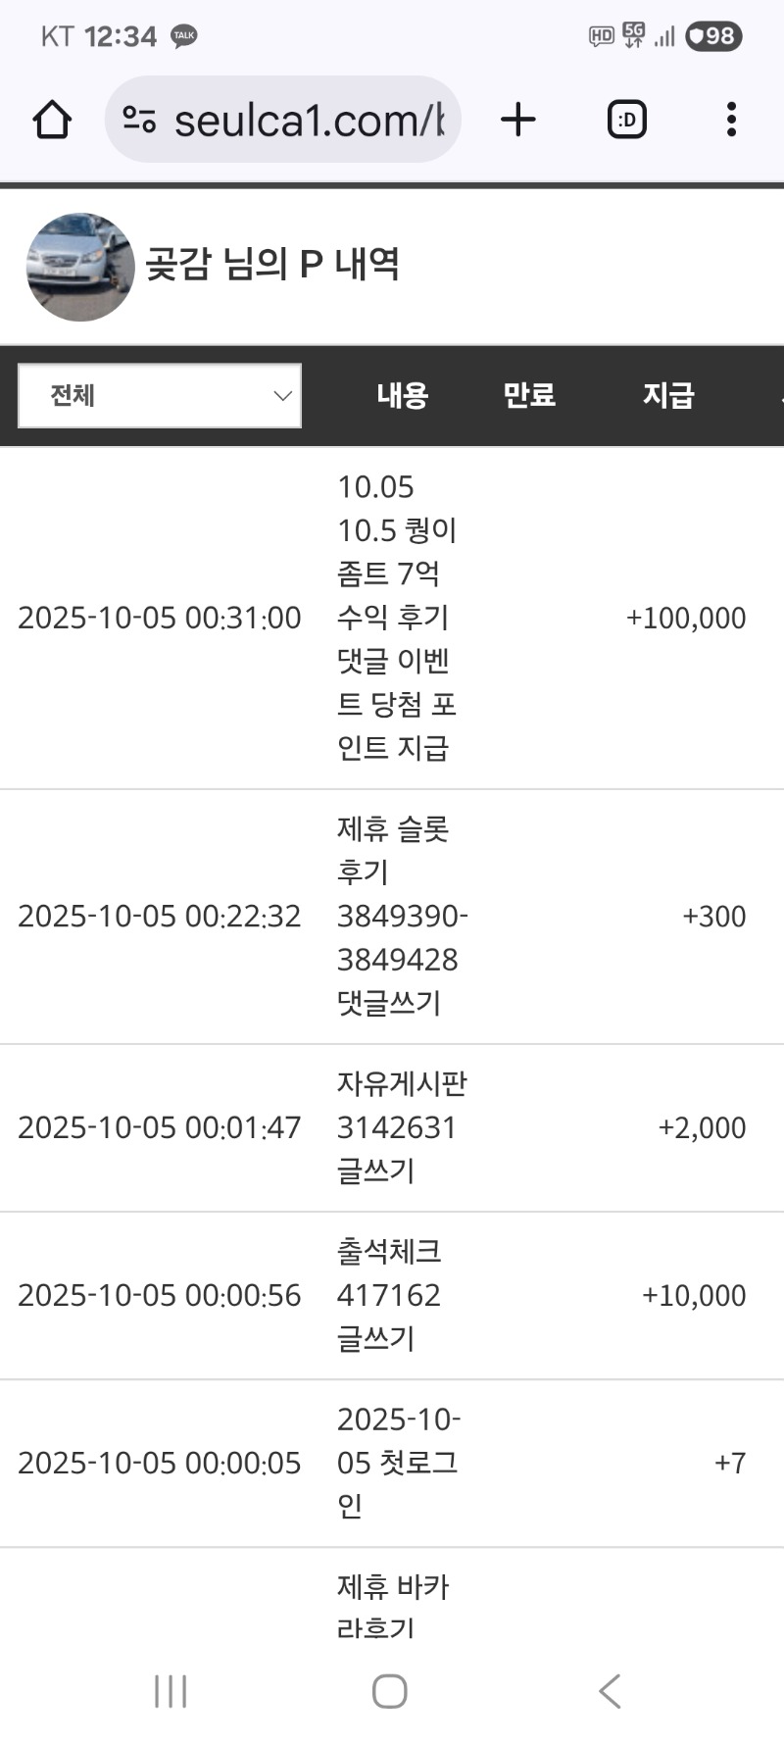Screen dimensions: 784x1743
Task: Open the 자유게시판 3142631 글쓰기 entry
Action: (x=401, y=1127)
